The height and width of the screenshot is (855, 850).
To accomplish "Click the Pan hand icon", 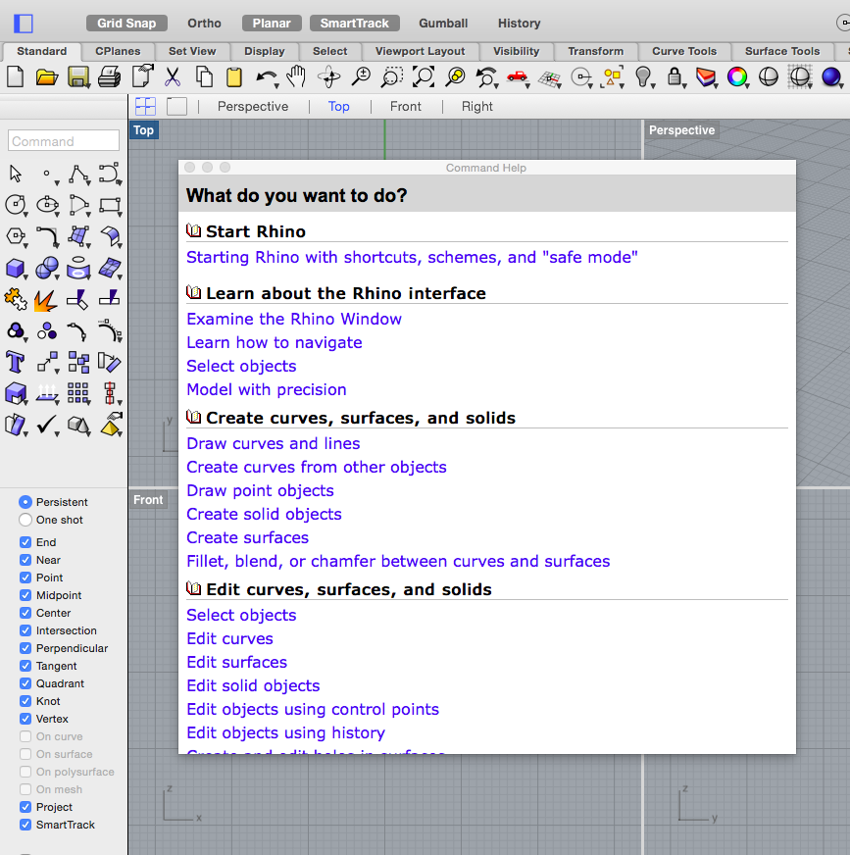I will tap(296, 76).
